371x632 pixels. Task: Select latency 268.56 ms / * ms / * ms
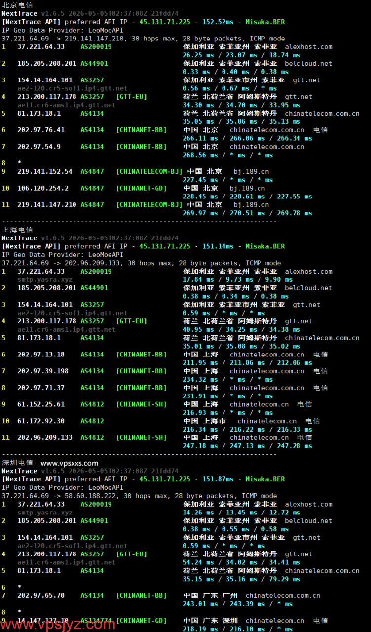(227, 155)
